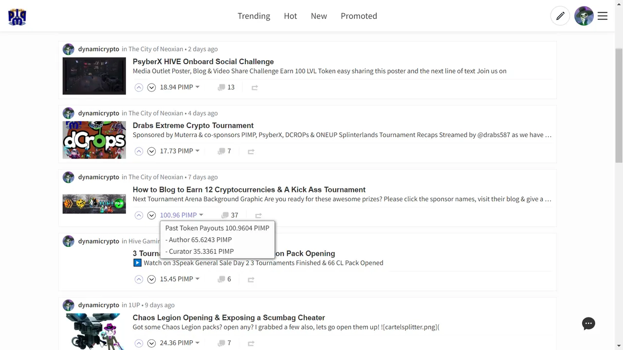Reblog the Chaos Legion Opening post
The height and width of the screenshot is (350, 623).
(251, 343)
